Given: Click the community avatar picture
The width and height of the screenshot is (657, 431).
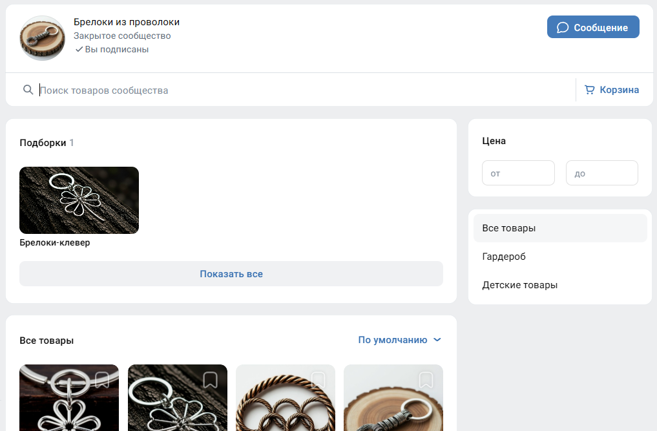Looking at the screenshot, I should [42, 38].
